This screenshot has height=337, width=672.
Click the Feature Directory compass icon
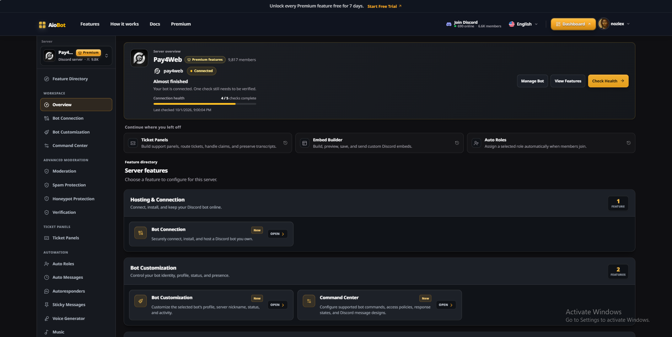tap(47, 79)
